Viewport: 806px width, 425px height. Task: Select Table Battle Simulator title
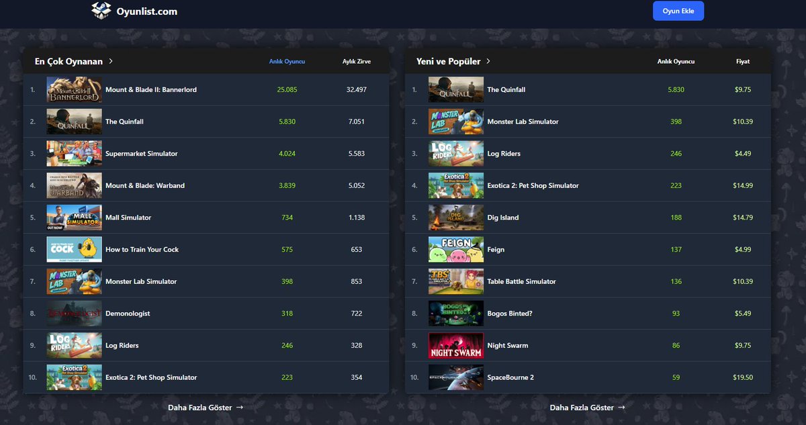[x=522, y=281]
